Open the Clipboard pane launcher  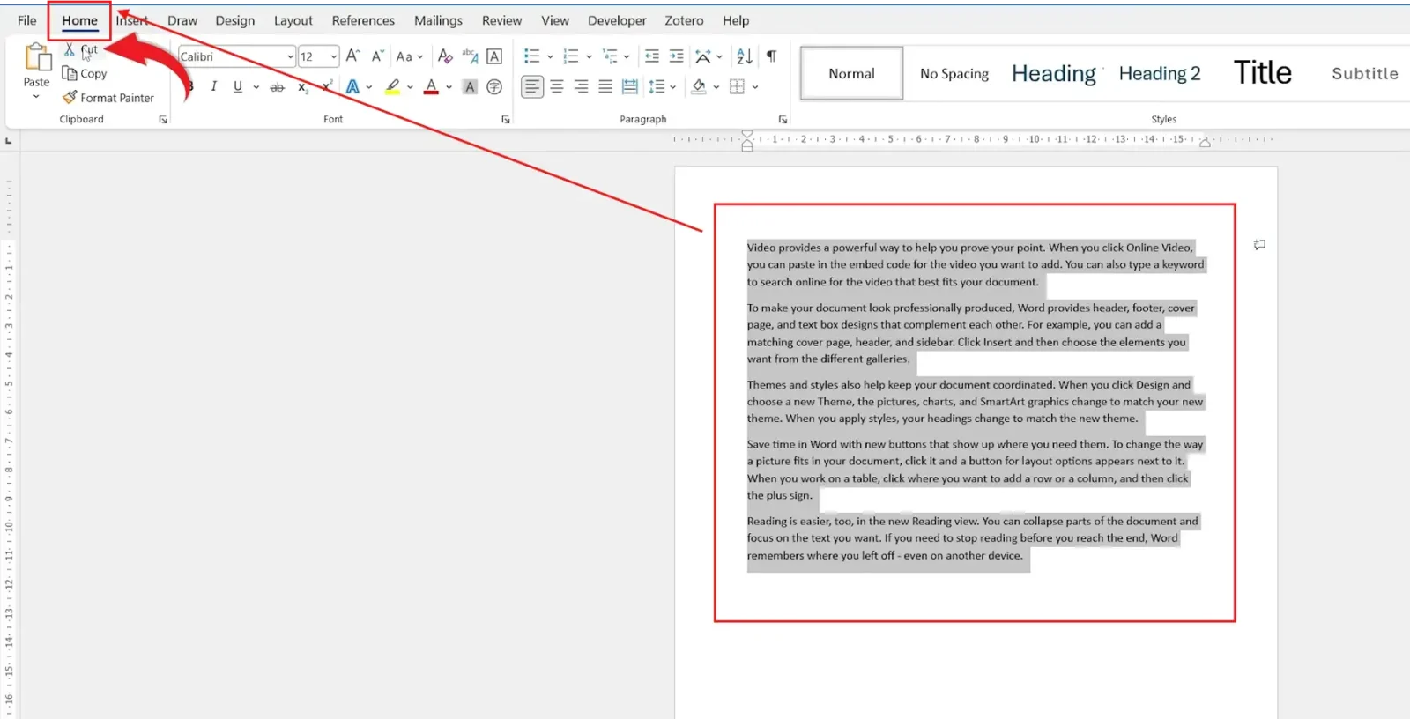click(163, 120)
